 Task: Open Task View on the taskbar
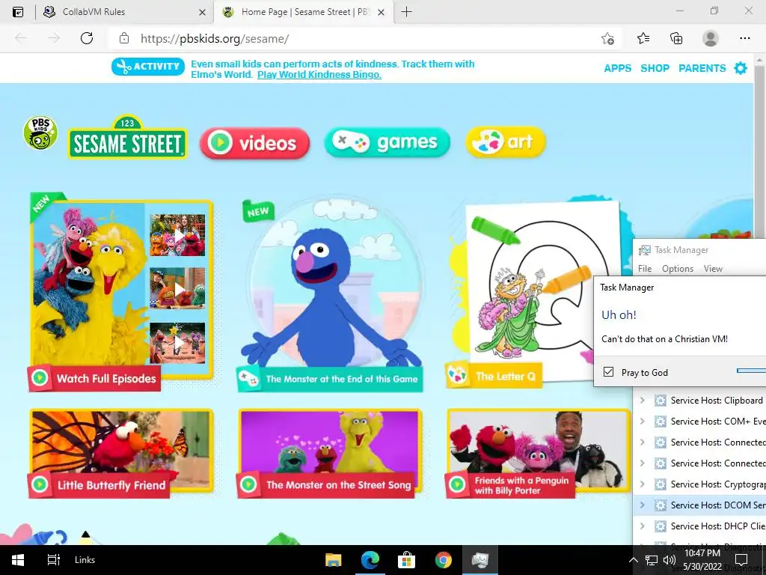click(x=53, y=560)
